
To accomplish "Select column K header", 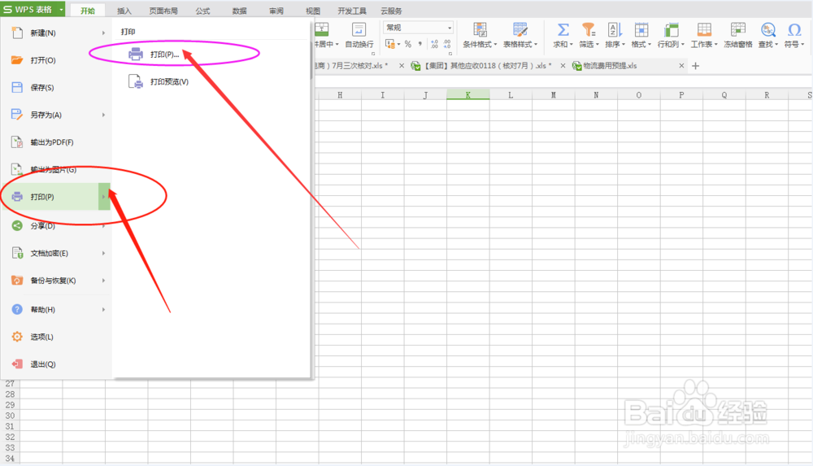I will coord(468,95).
